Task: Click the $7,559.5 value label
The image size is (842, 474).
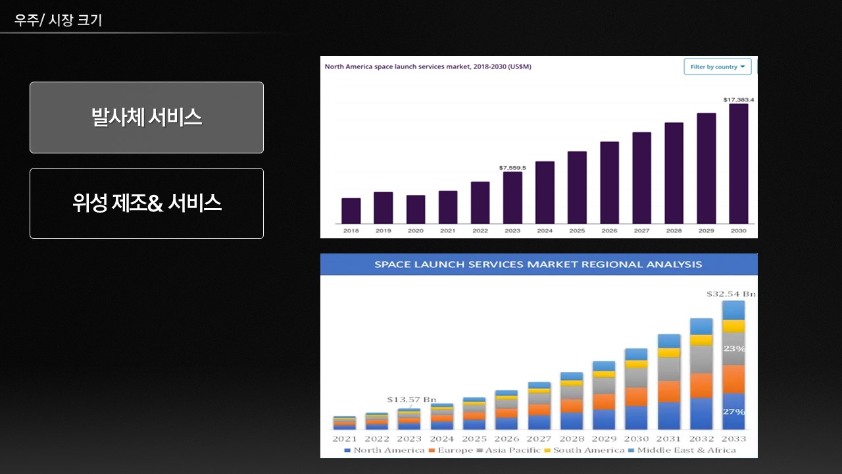Action: [512, 168]
